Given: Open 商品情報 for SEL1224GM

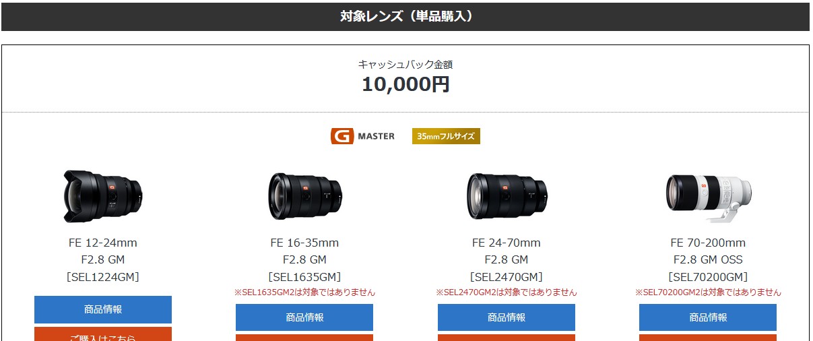Looking at the screenshot, I should (103, 309).
